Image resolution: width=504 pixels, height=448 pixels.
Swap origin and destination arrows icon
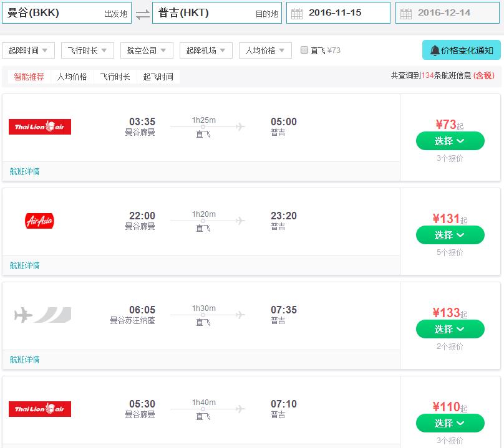143,14
